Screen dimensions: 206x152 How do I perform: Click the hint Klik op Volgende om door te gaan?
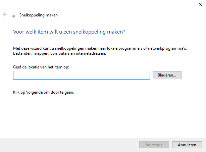44,92
